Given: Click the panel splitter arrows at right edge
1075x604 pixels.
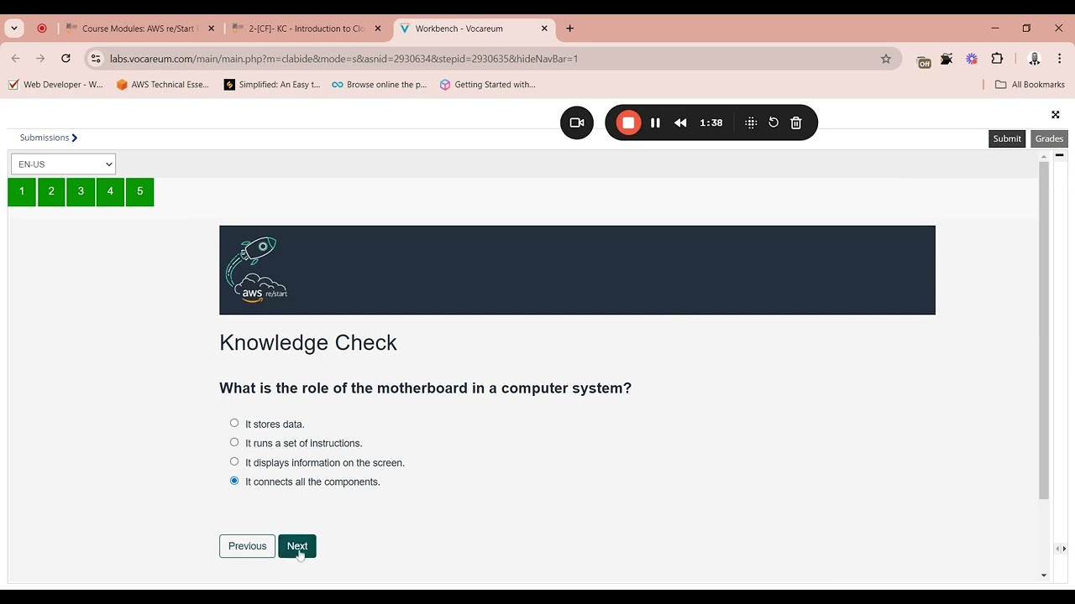Looking at the screenshot, I should (1061, 549).
